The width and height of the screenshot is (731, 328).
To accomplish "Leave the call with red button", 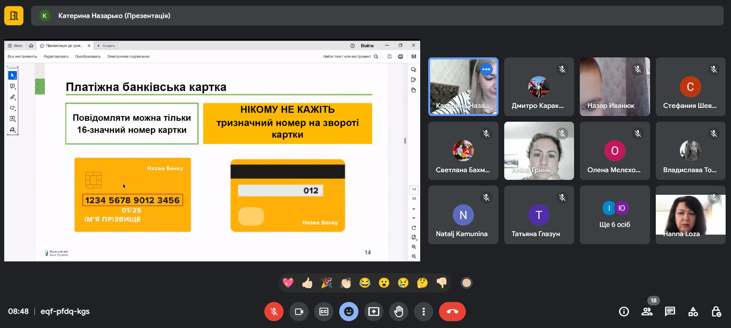I will [452, 312].
